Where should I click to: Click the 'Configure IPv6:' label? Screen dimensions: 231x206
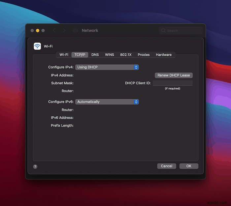coord(61,102)
